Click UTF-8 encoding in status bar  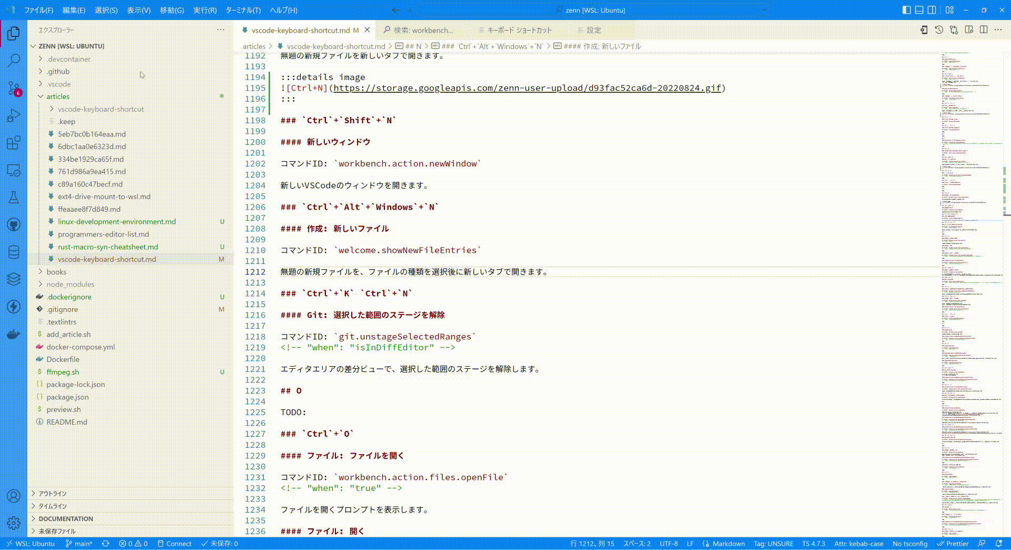pos(669,544)
